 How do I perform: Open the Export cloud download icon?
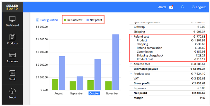tap(12, 91)
